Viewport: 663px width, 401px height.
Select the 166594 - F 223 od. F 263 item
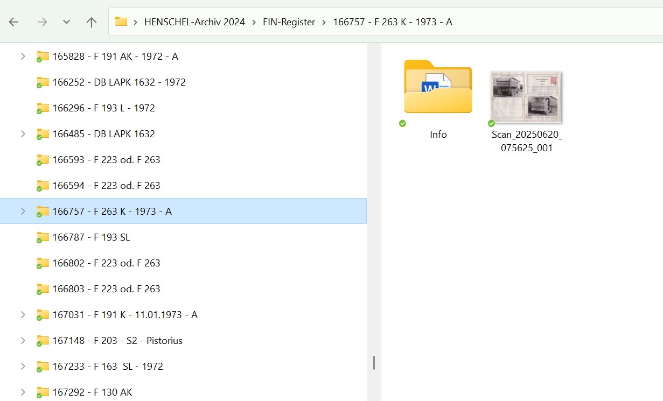[106, 186]
